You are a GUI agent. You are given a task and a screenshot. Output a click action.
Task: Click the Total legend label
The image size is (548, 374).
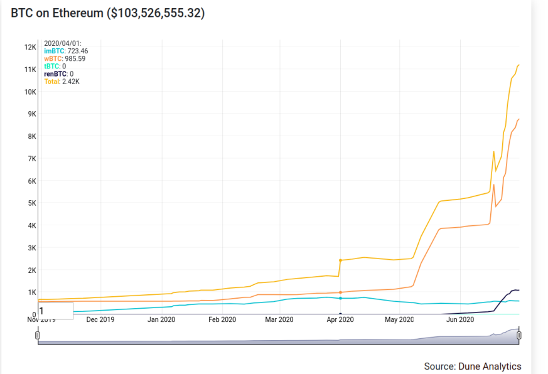point(51,82)
